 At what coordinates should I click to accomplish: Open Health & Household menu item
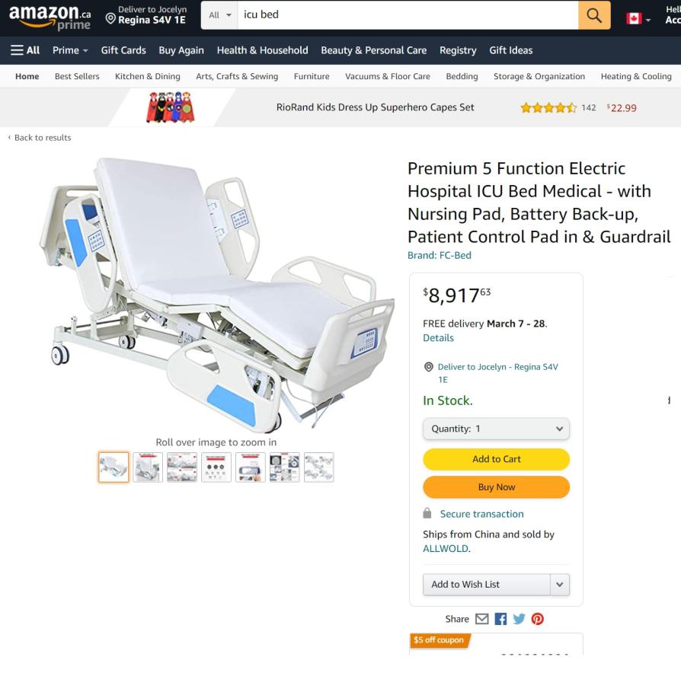[262, 50]
